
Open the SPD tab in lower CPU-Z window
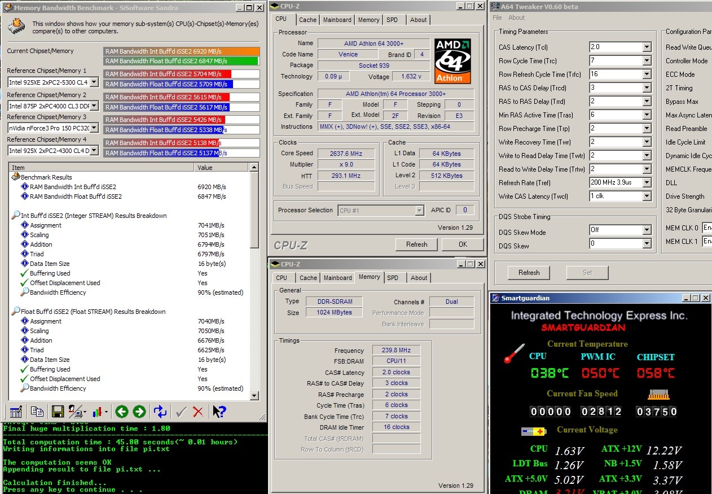pyautogui.click(x=393, y=278)
